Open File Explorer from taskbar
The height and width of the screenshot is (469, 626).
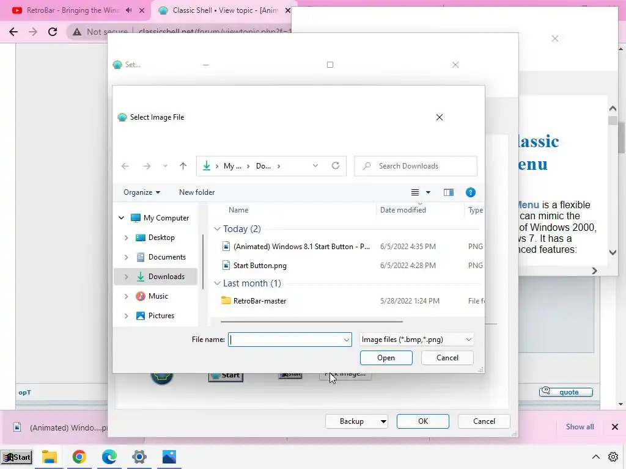pos(49,457)
